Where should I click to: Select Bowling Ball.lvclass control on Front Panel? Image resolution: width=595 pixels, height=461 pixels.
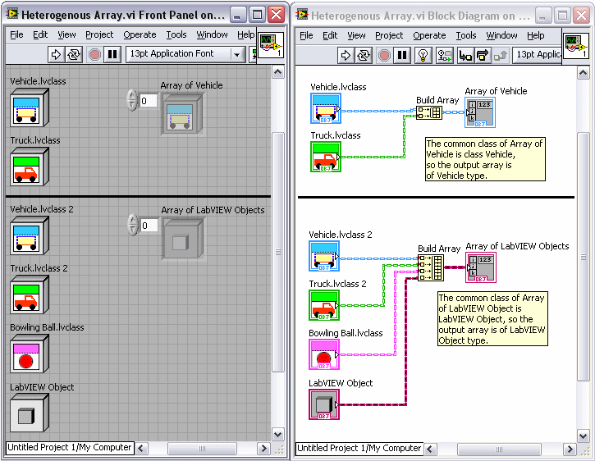coord(30,354)
